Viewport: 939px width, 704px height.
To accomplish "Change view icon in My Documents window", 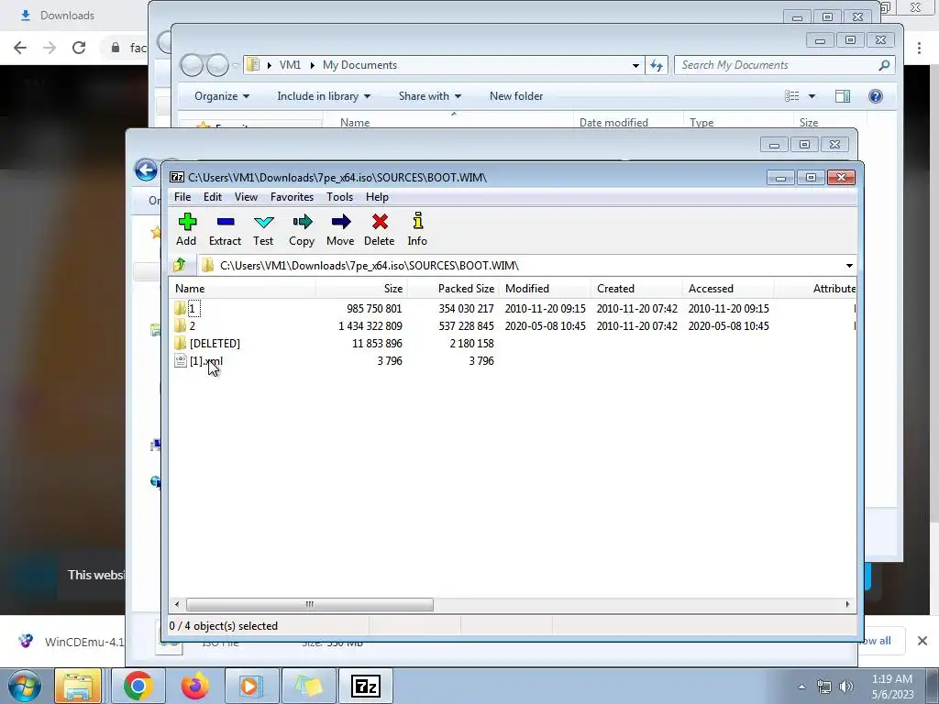I will pos(792,95).
